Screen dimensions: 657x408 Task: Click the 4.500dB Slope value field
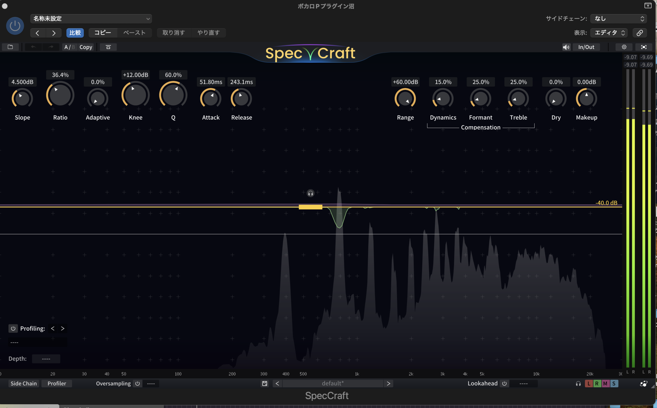point(22,82)
